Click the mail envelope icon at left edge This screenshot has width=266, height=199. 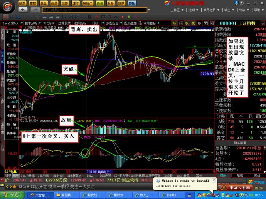pos(2,185)
